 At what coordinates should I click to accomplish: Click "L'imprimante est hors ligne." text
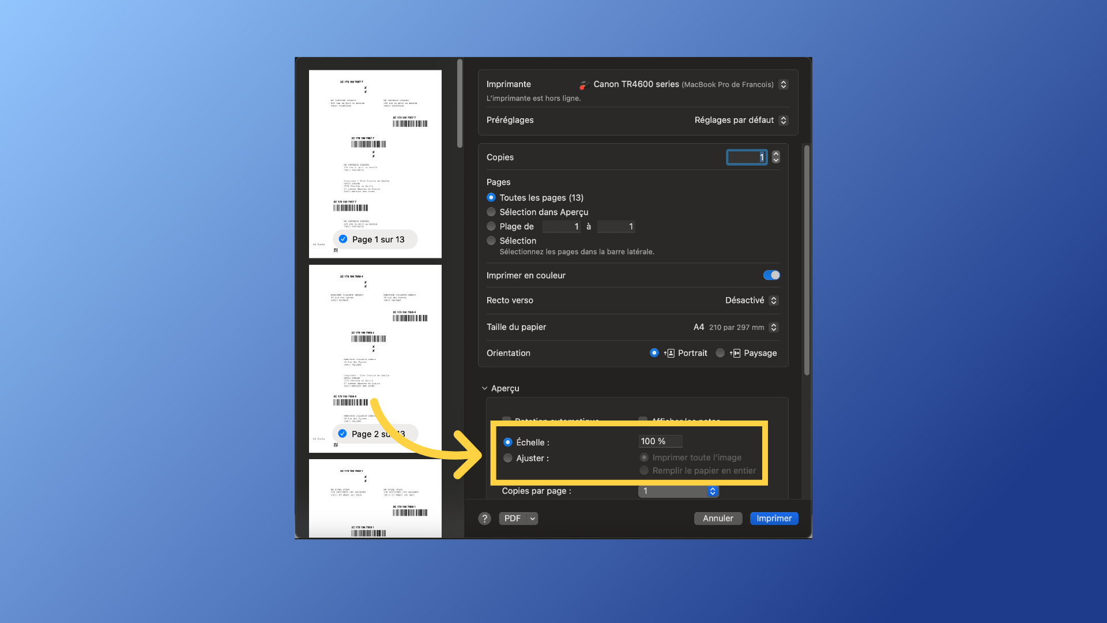point(533,99)
